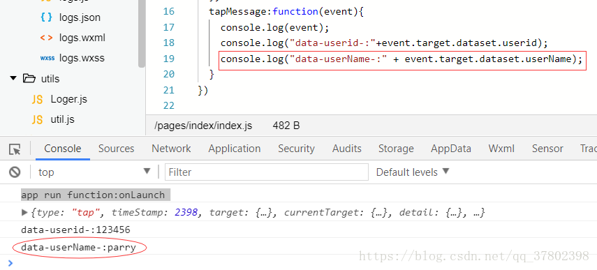Click the /pages/index/index.js path in status bar
Image resolution: width=597 pixels, height=270 pixels.
tap(203, 126)
